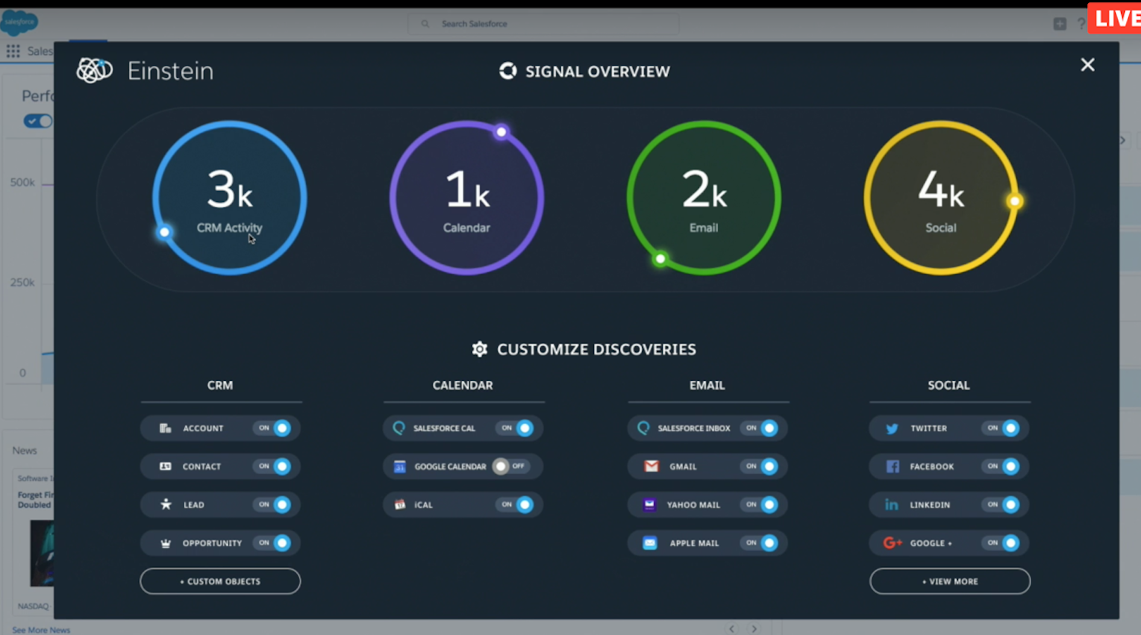
Task: Select the CRM Activity 3k circle
Action: (x=230, y=198)
